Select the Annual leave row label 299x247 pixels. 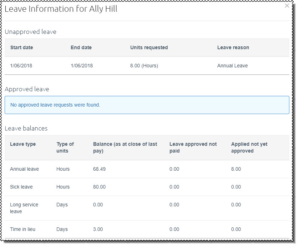[x=24, y=169]
